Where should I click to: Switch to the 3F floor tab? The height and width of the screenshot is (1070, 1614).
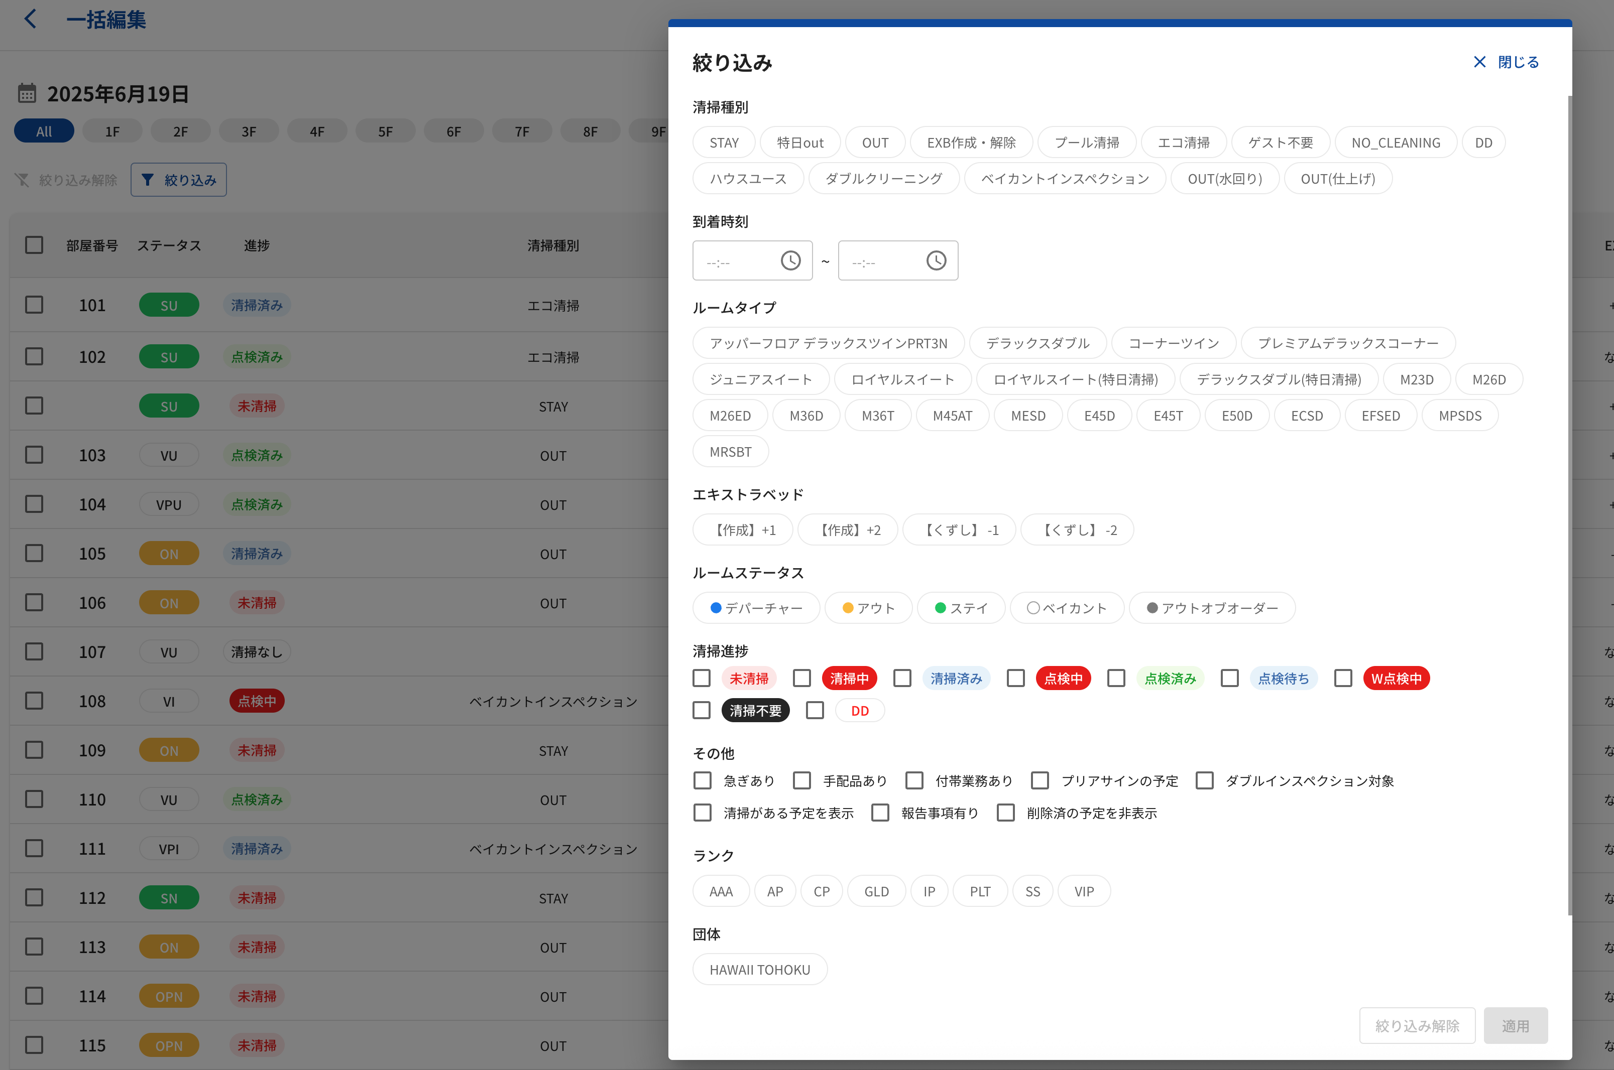pyautogui.click(x=249, y=131)
